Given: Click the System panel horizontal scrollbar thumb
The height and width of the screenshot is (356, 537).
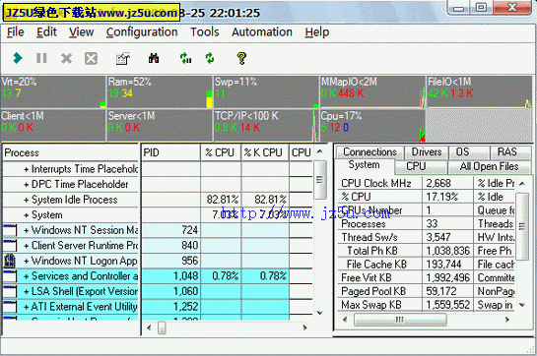Looking at the screenshot, I should (400, 320).
